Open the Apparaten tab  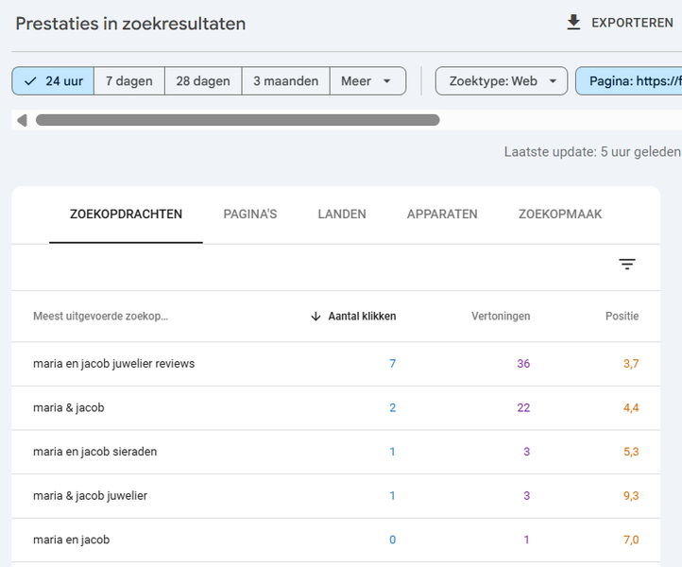coord(442,215)
